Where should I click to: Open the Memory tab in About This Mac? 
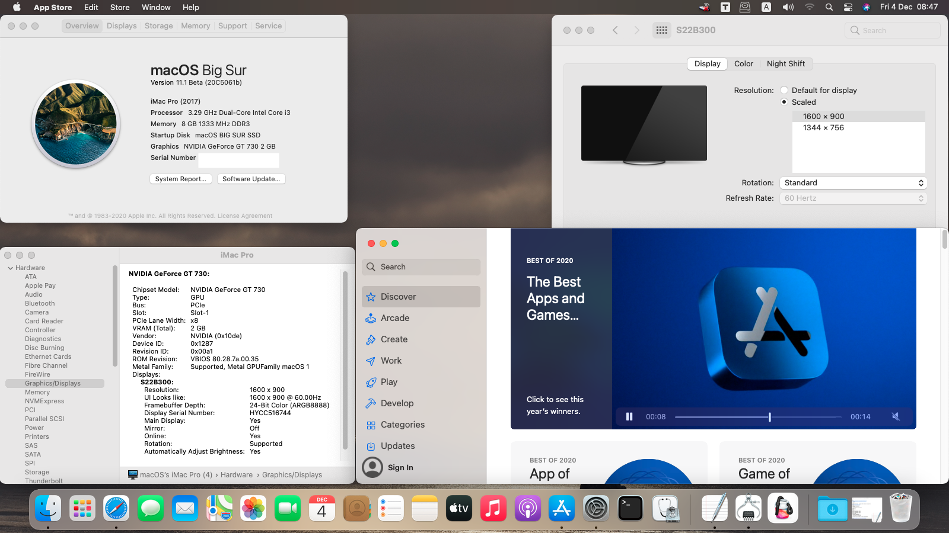click(x=196, y=26)
